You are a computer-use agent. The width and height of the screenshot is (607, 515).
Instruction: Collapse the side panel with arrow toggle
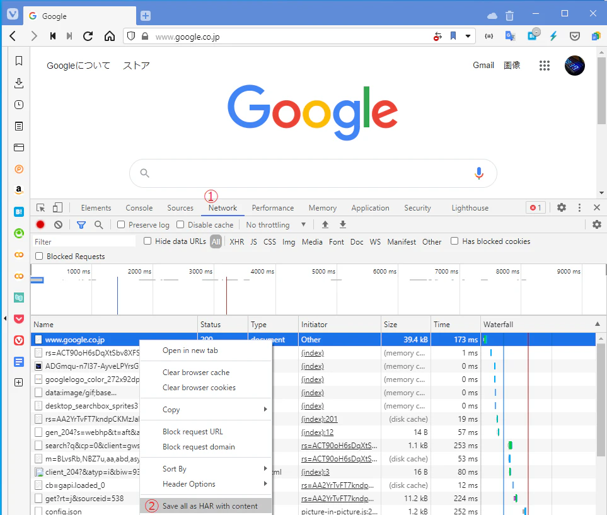(5, 318)
